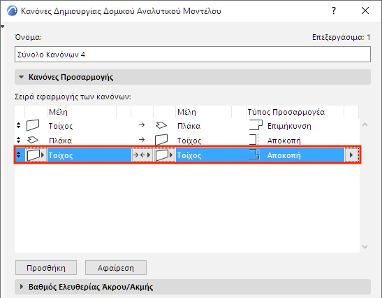Click the wall icon beside Τοίχος in the Επιμήκυνση row
Screen dimensions: 382x298
coord(33,125)
